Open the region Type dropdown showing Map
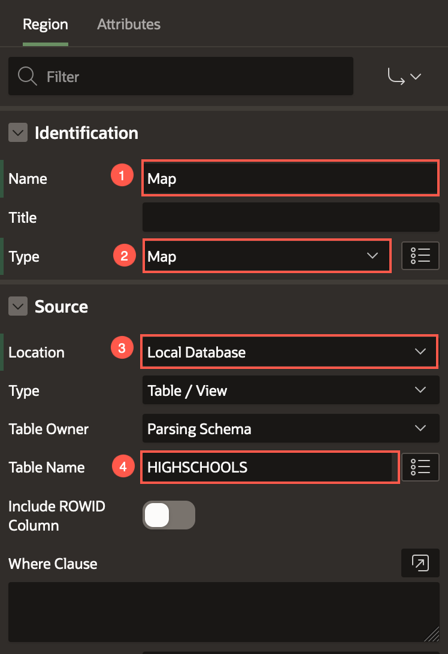 (267, 256)
